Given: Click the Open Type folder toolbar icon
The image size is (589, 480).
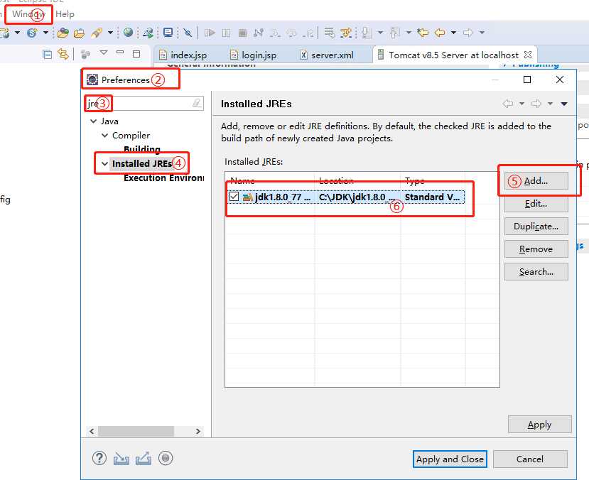Looking at the screenshot, I should (x=63, y=33).
